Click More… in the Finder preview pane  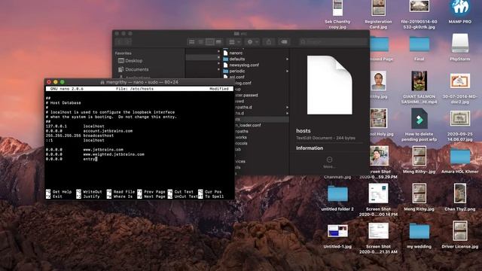point(329,163)
